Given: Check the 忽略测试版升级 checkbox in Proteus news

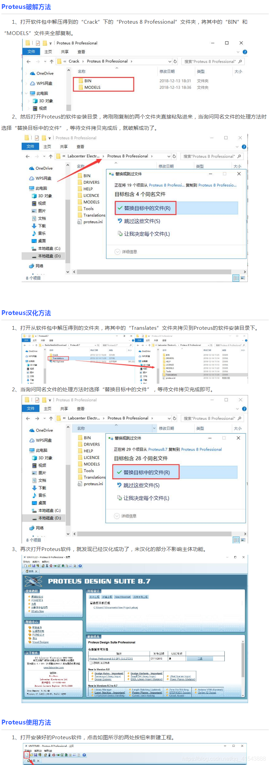Looking at the screenshot, I should pos(91,663).
